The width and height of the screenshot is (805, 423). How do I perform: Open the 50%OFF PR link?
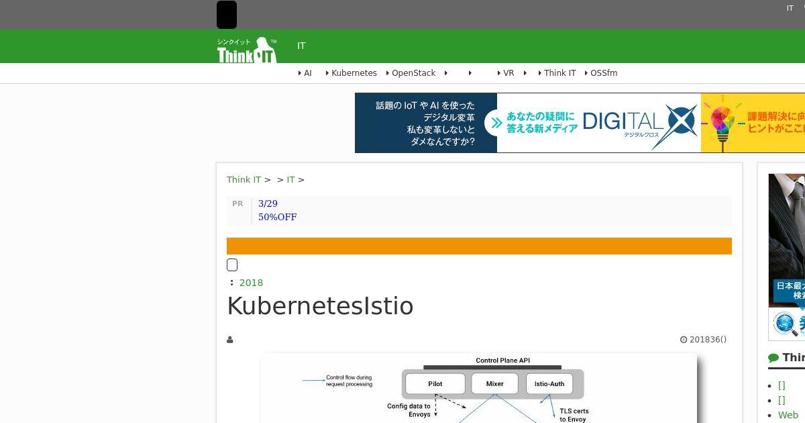(277, 217)
